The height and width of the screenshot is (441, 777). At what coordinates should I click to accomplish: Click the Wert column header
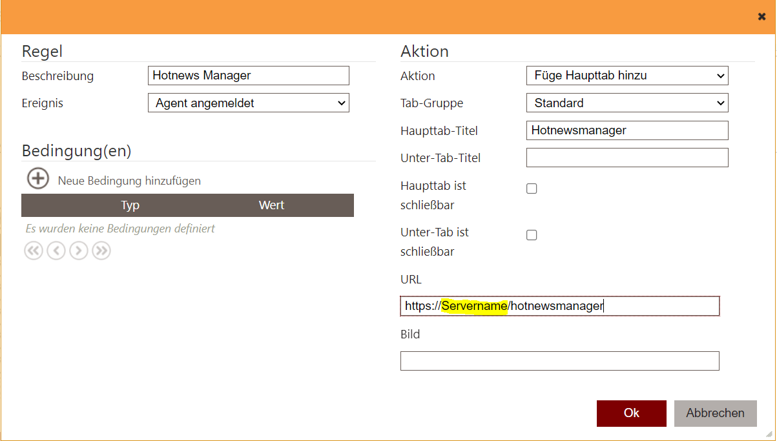pos(271,205)
